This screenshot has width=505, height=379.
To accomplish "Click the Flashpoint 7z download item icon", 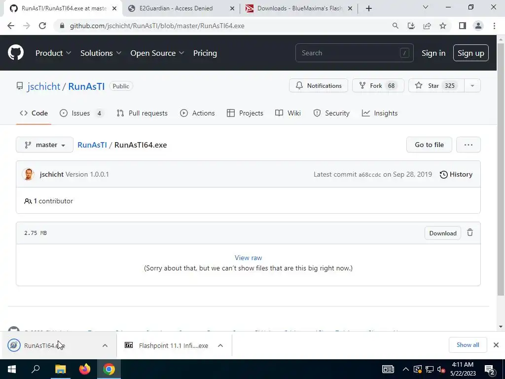I will click(129, 345).
